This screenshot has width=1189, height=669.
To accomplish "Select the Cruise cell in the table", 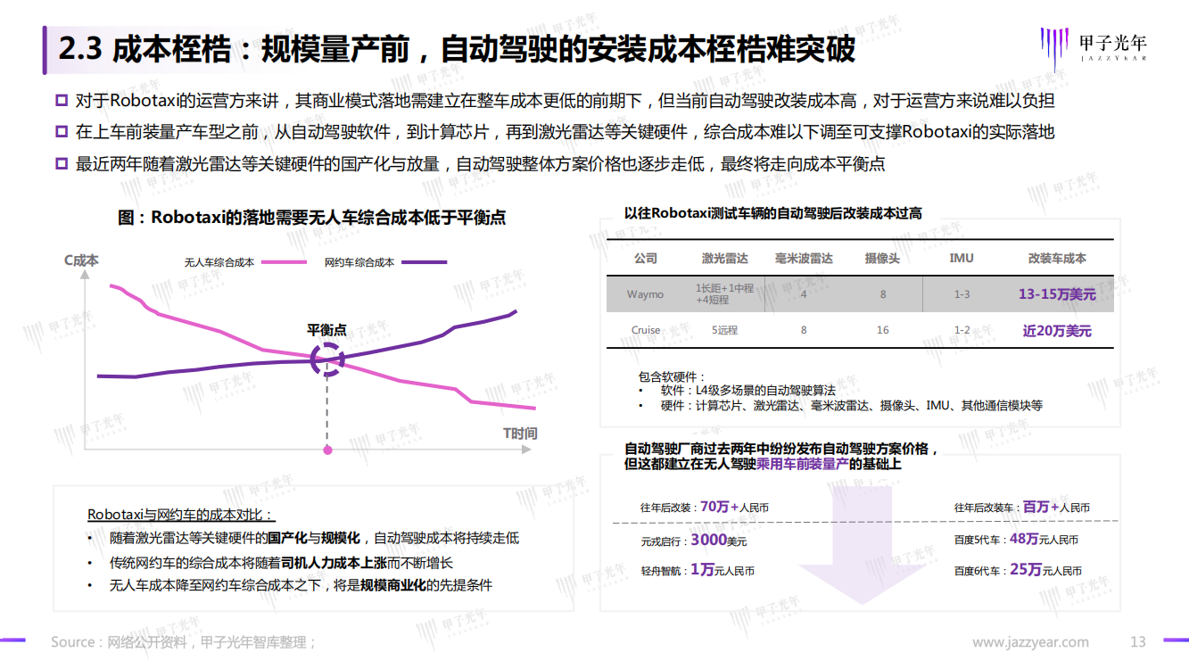I will pyautogui.click(x=646, y=330).
